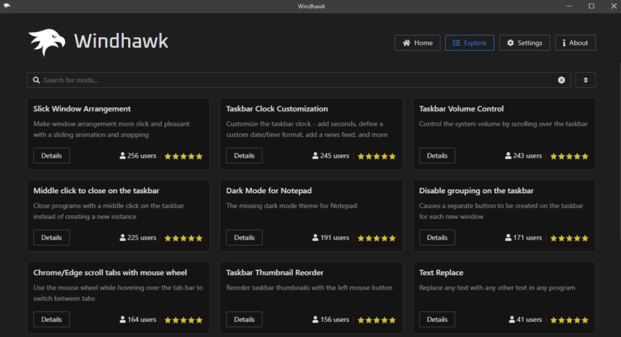
Task: Open Details for Disable grouping on the taskbar
Action: point(437,238)
